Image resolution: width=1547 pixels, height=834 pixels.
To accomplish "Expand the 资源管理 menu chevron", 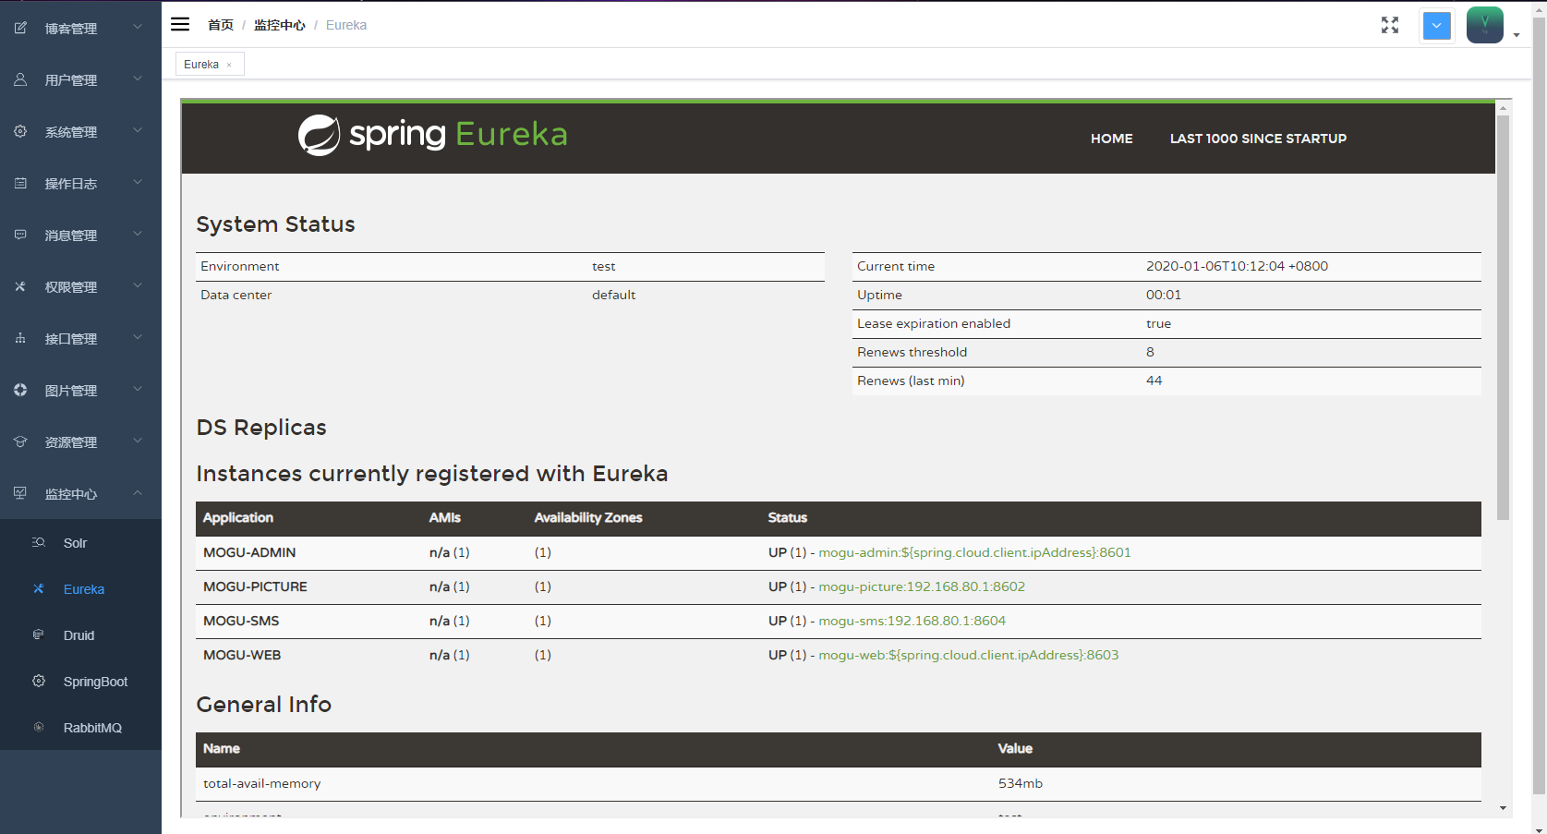I will (x=138, y=441).
